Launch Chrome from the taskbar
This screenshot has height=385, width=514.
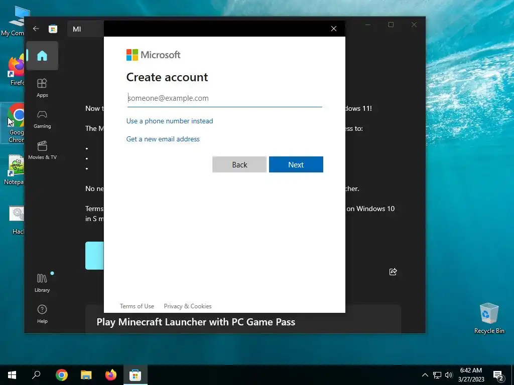coord(61,375)
